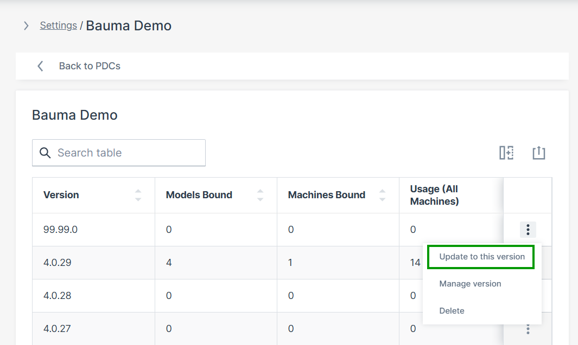The height and width of the screenshot is (345, 578).
Task: Choose Manage version from menu
Action: (x=470, y=284)
